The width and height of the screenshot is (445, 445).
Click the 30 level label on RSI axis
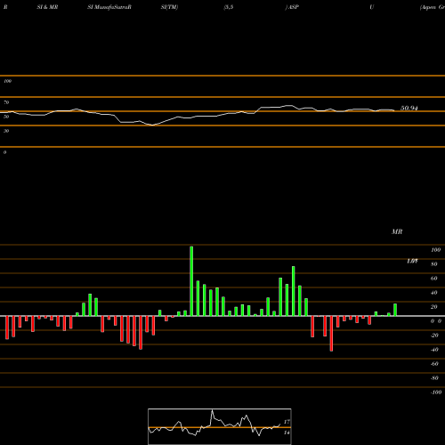coord(6,131)
